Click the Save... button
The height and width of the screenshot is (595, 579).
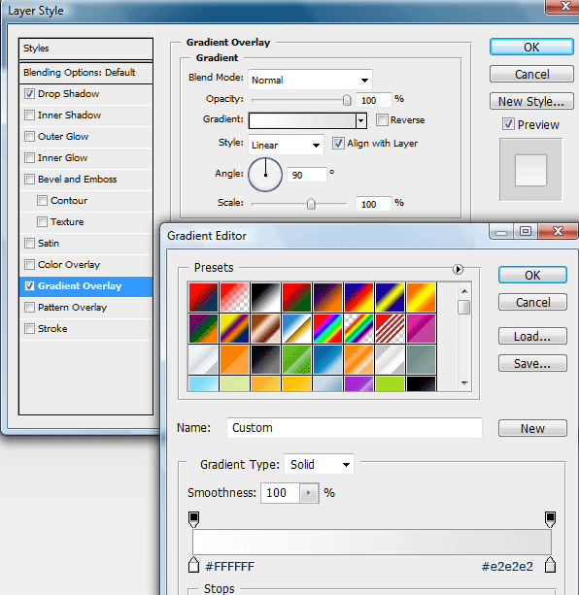click(532, 364)
